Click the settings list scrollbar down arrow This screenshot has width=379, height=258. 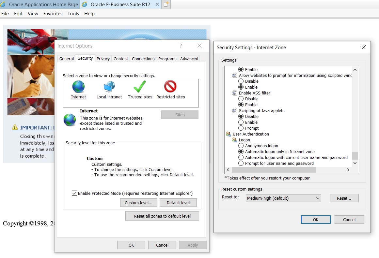point(355,164)
